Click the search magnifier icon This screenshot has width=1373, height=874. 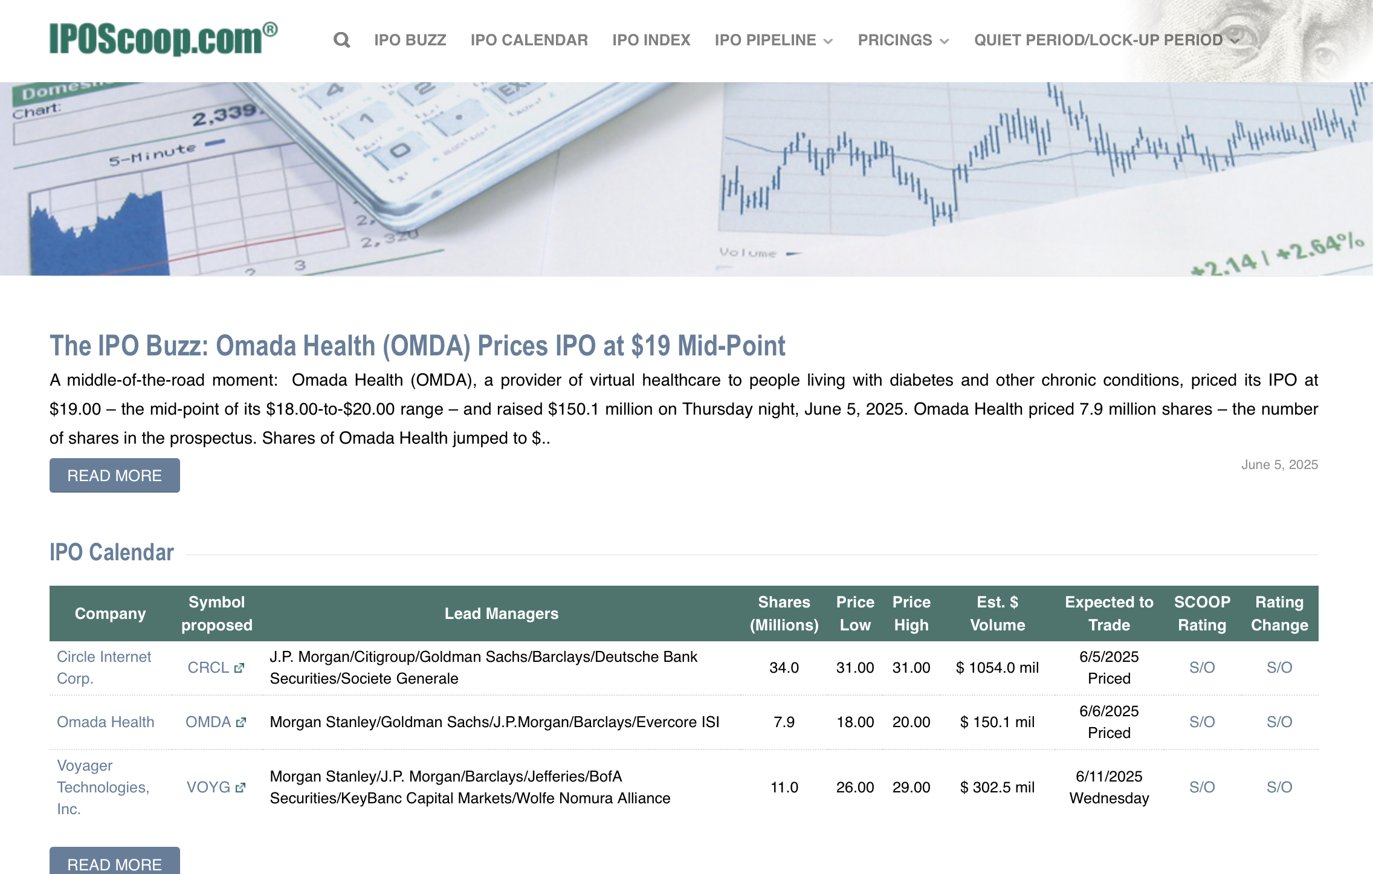(341, 40)
